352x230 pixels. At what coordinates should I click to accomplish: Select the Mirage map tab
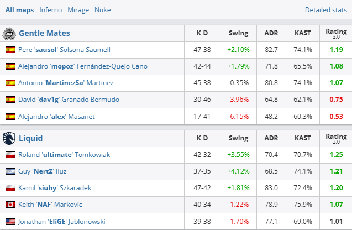point(78,10)
